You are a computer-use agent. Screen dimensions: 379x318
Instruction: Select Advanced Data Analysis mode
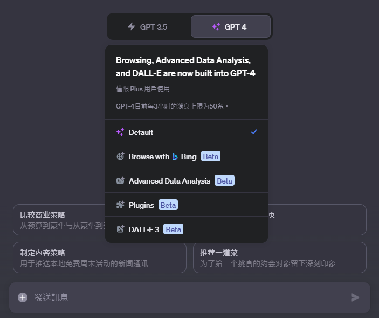[x=187, y=180]
